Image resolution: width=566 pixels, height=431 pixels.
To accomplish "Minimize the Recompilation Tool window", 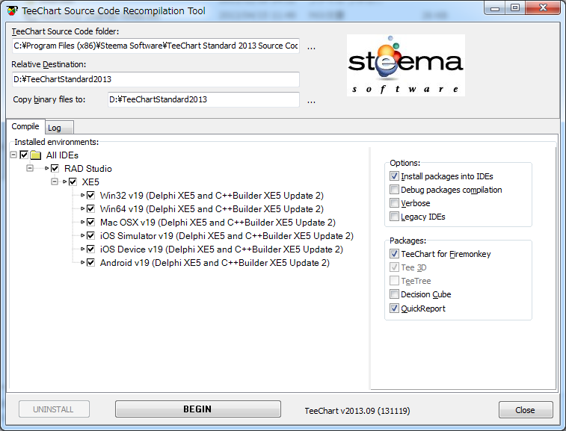I will point(495,8).
